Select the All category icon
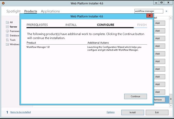The width and height of the screenshot is (174, 119). (7, 22)
